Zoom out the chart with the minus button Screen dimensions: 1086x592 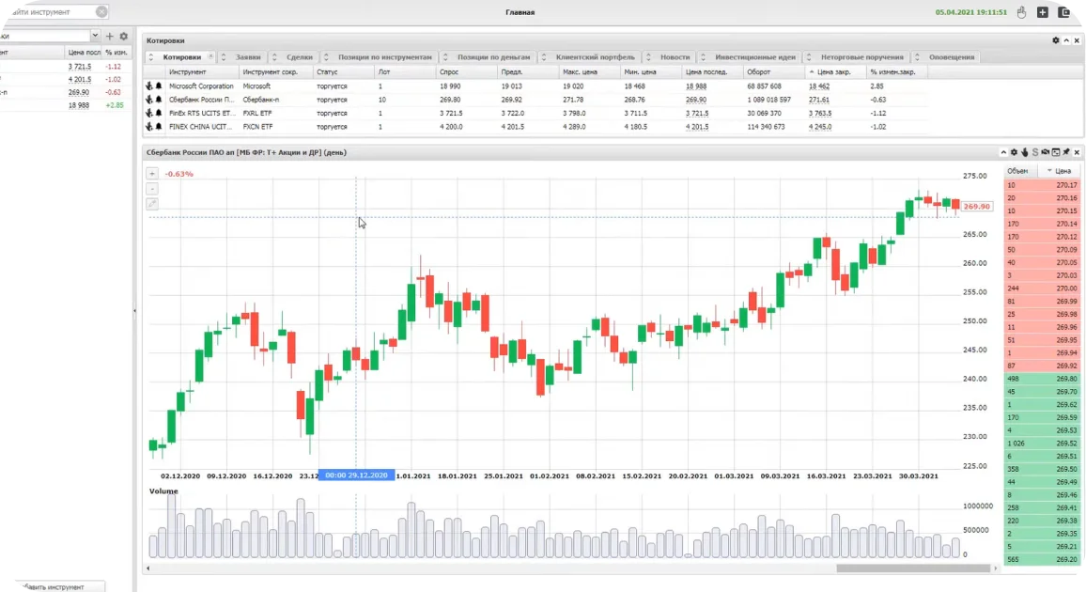tap(151, 189)
